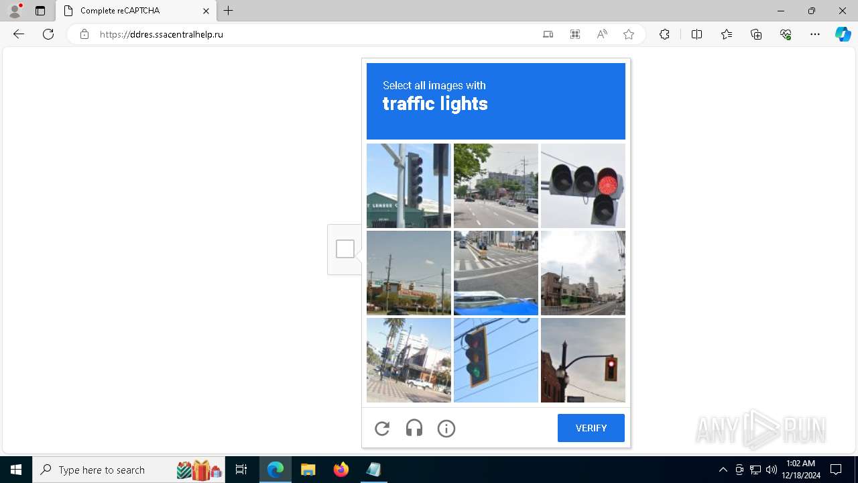Viewport: 858px width, 483px height.
Task: Open a new browser tab
Action: 229,11
